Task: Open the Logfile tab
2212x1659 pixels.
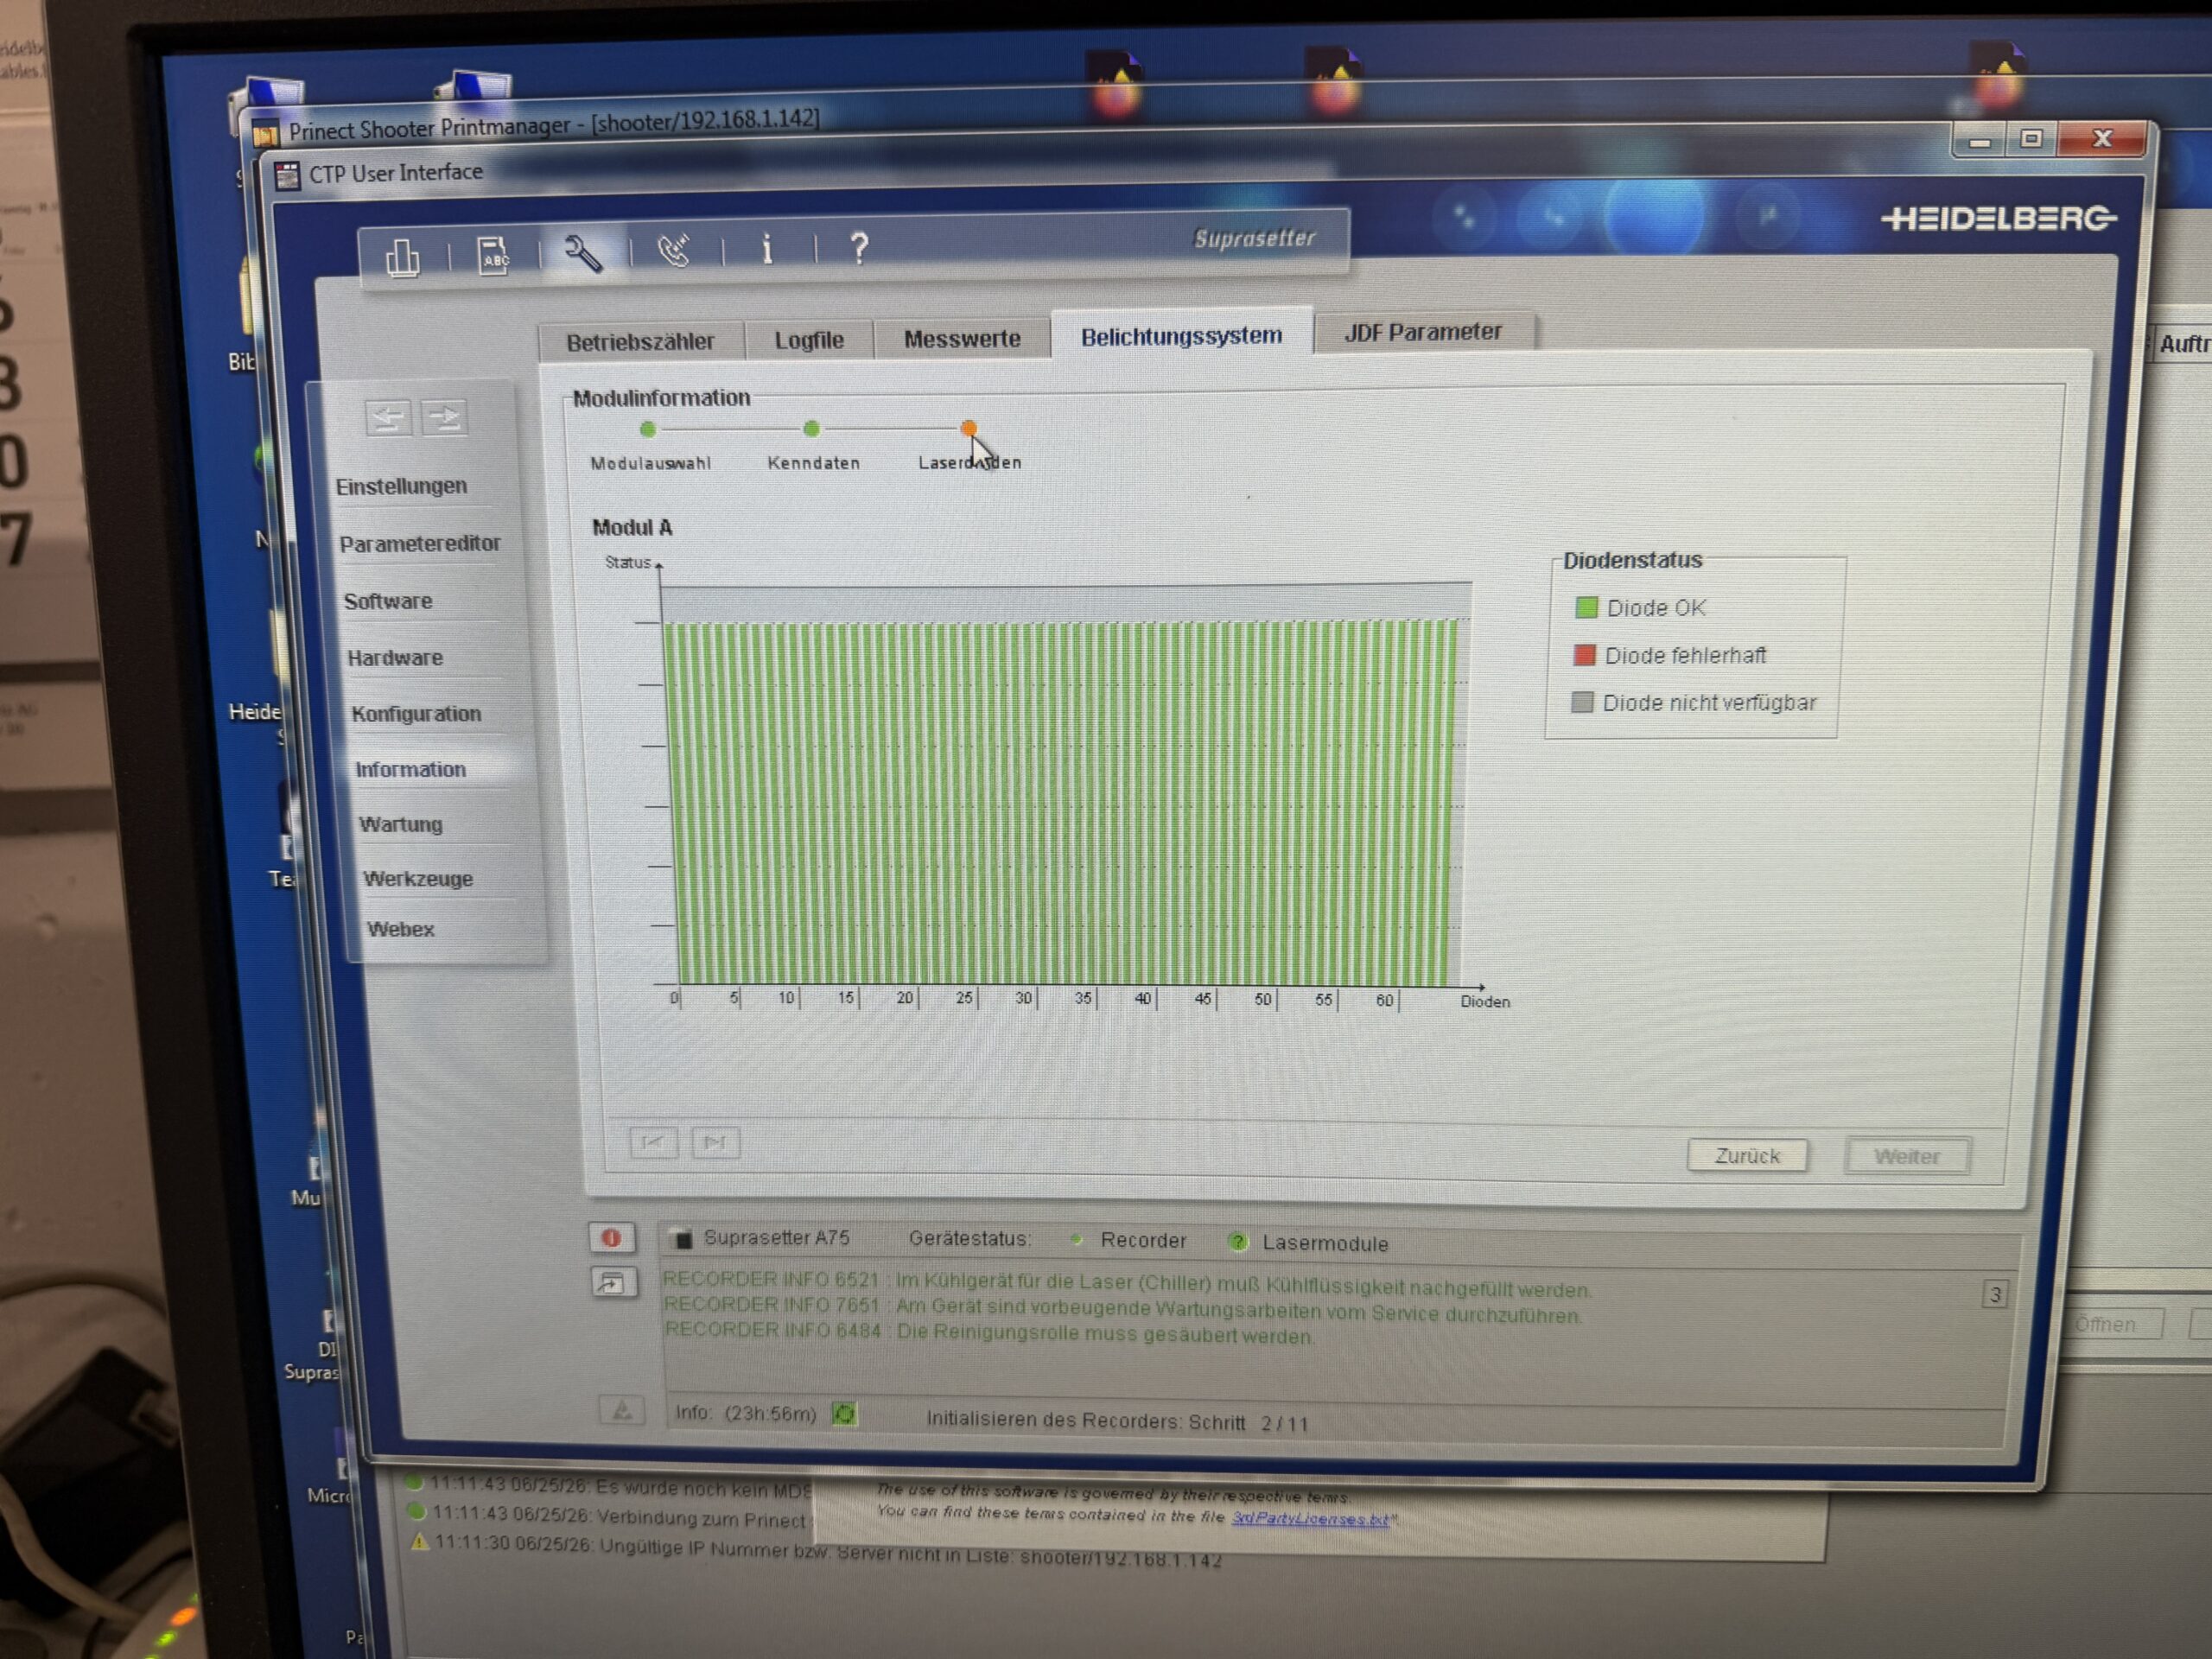Action: coord(809,340)
